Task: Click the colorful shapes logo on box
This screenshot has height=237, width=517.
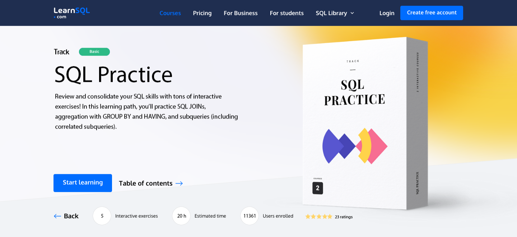Action: pyautogui.click(x=355, y=146)
